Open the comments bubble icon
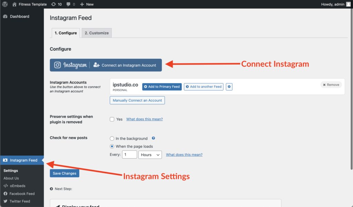Screen dimensions: 353x207 (69, 4)
